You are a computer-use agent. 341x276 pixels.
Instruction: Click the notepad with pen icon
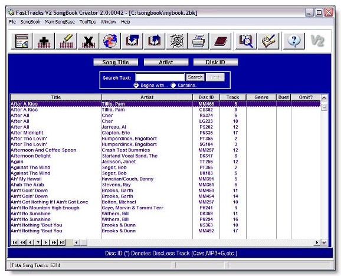(x=268, y=41)
